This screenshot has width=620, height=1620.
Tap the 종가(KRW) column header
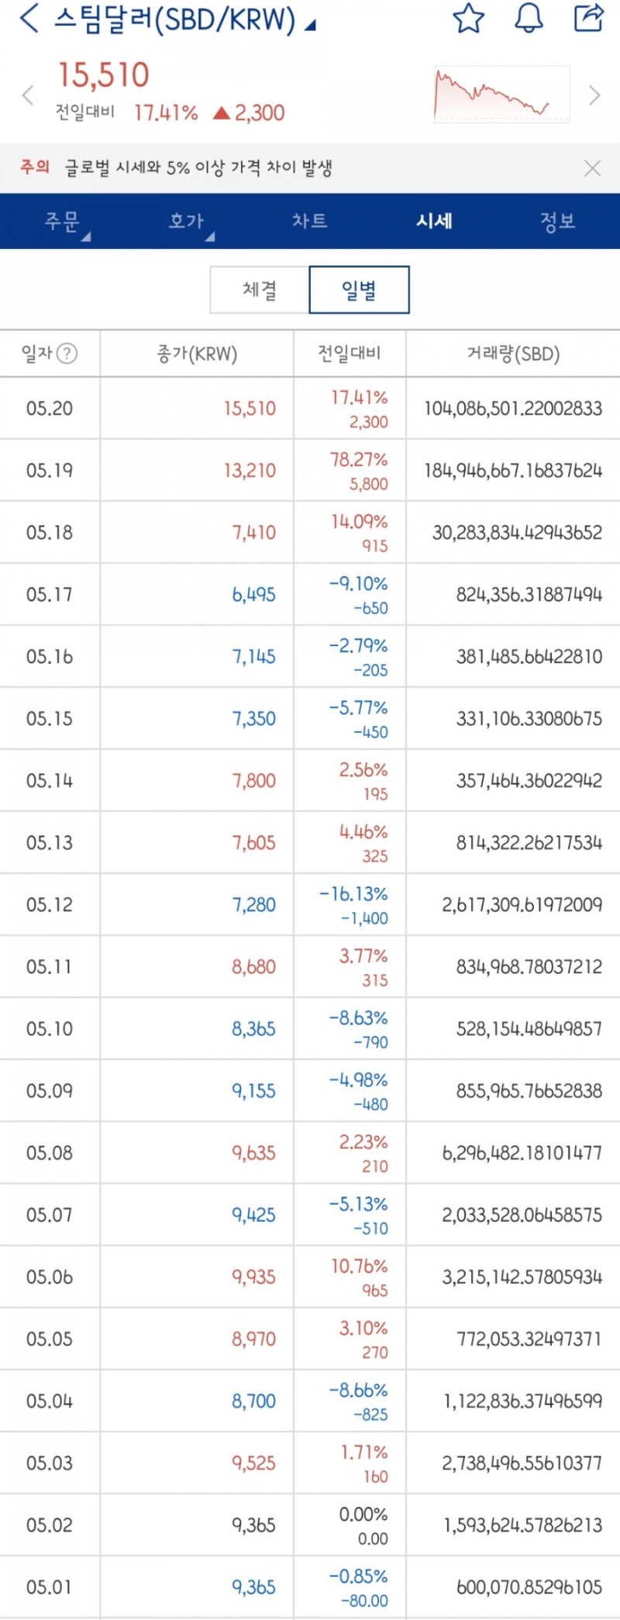[x=197, y=354]
